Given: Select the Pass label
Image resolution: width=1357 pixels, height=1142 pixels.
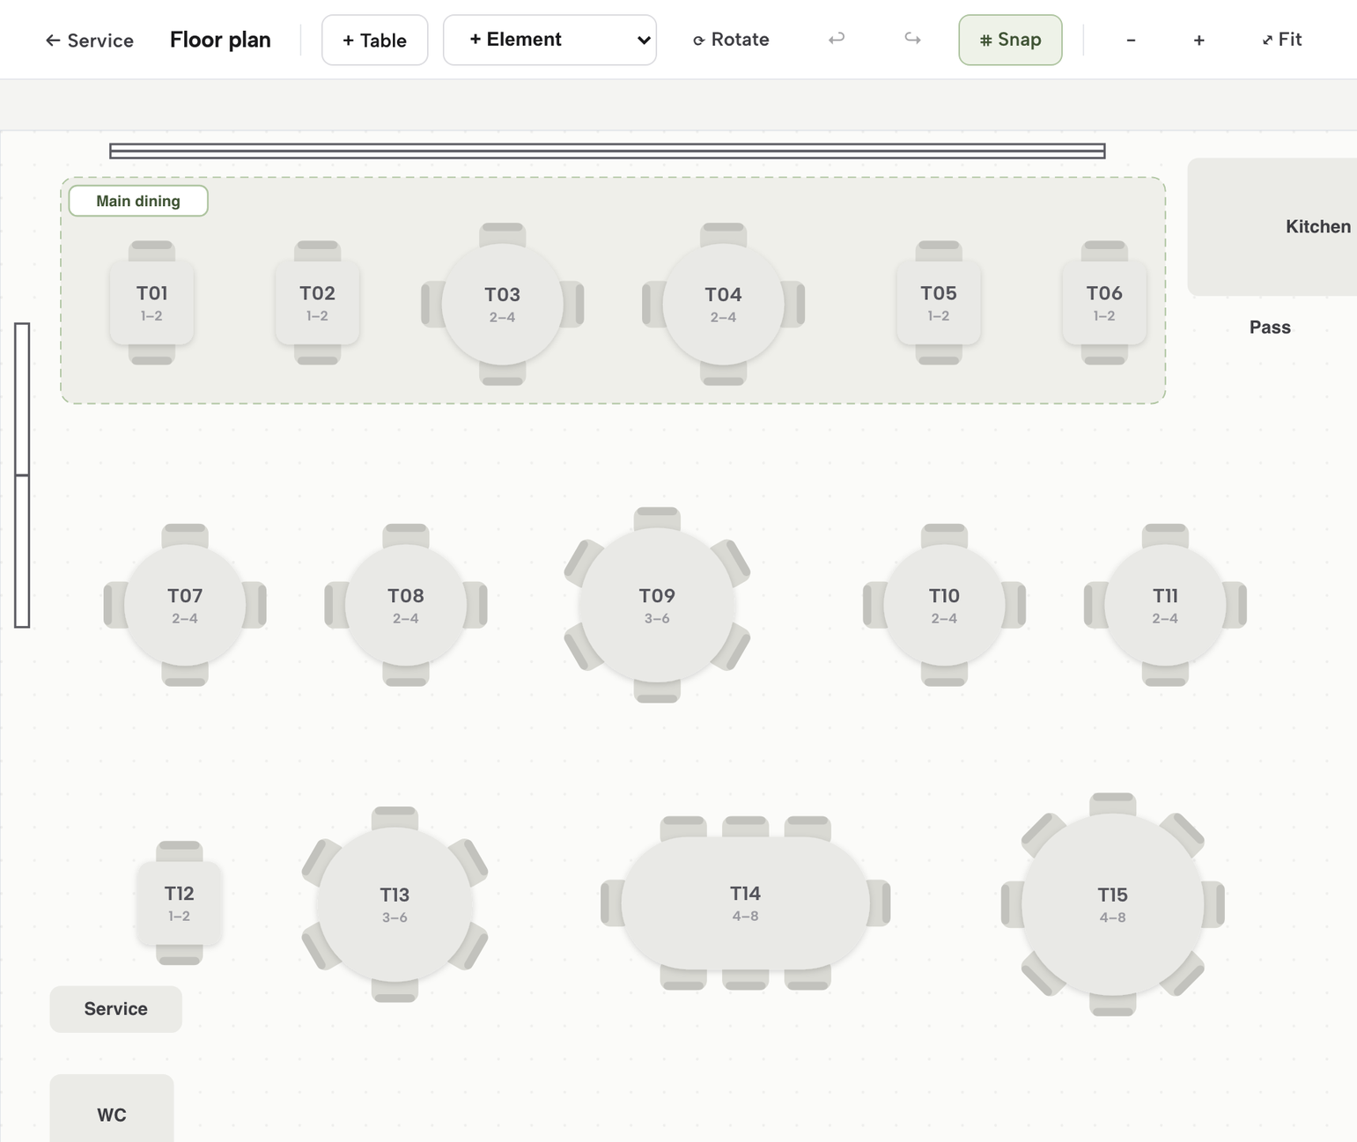Looking at the screenshot, I should pos(1270,328).
